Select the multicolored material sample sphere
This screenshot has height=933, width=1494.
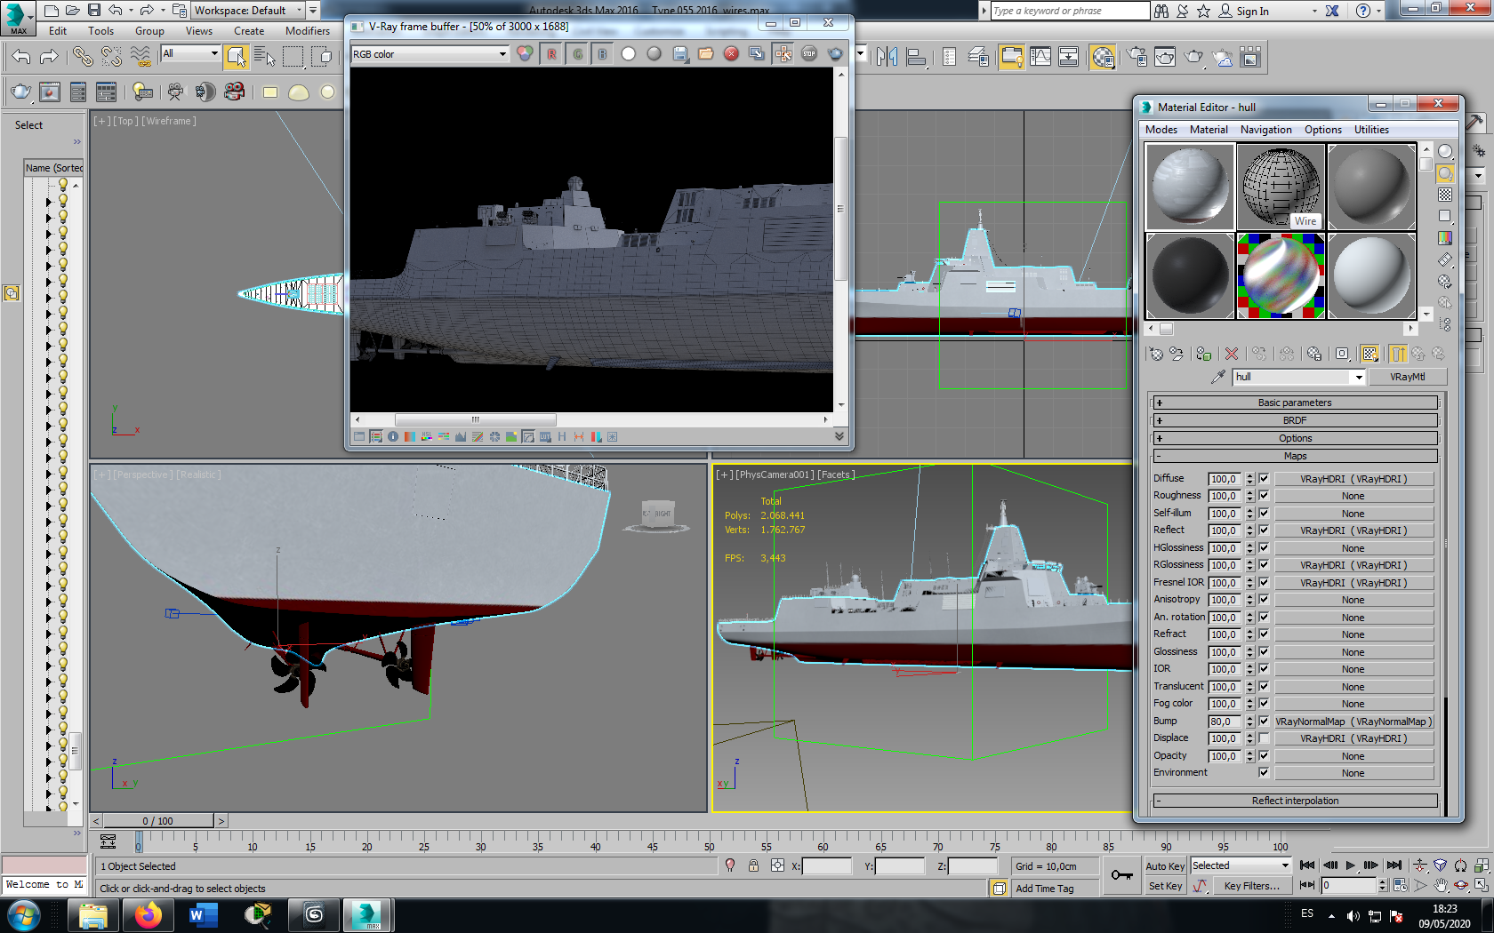(1281, 275)
